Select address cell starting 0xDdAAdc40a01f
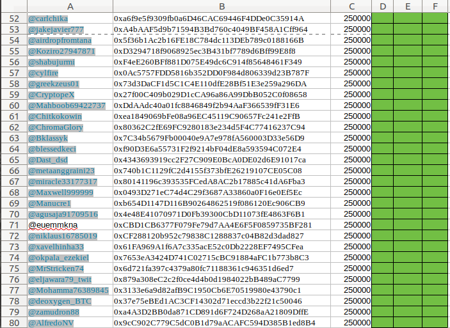The height and width of the screenshot is (328, 450). [221, 105]
